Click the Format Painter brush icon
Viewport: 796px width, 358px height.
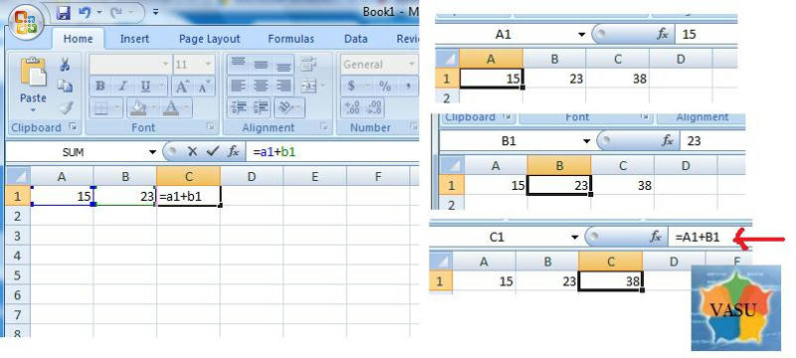tap(65, 107)
